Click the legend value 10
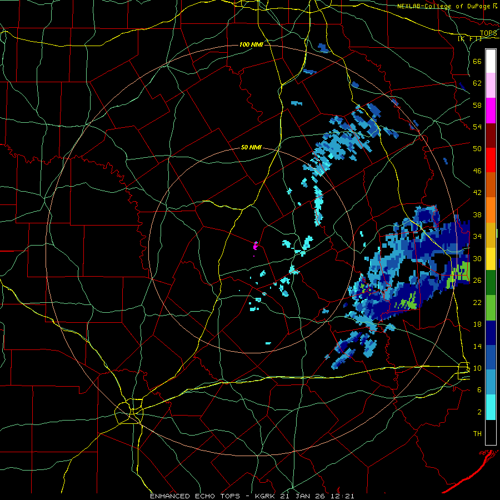 pos(477,368)
